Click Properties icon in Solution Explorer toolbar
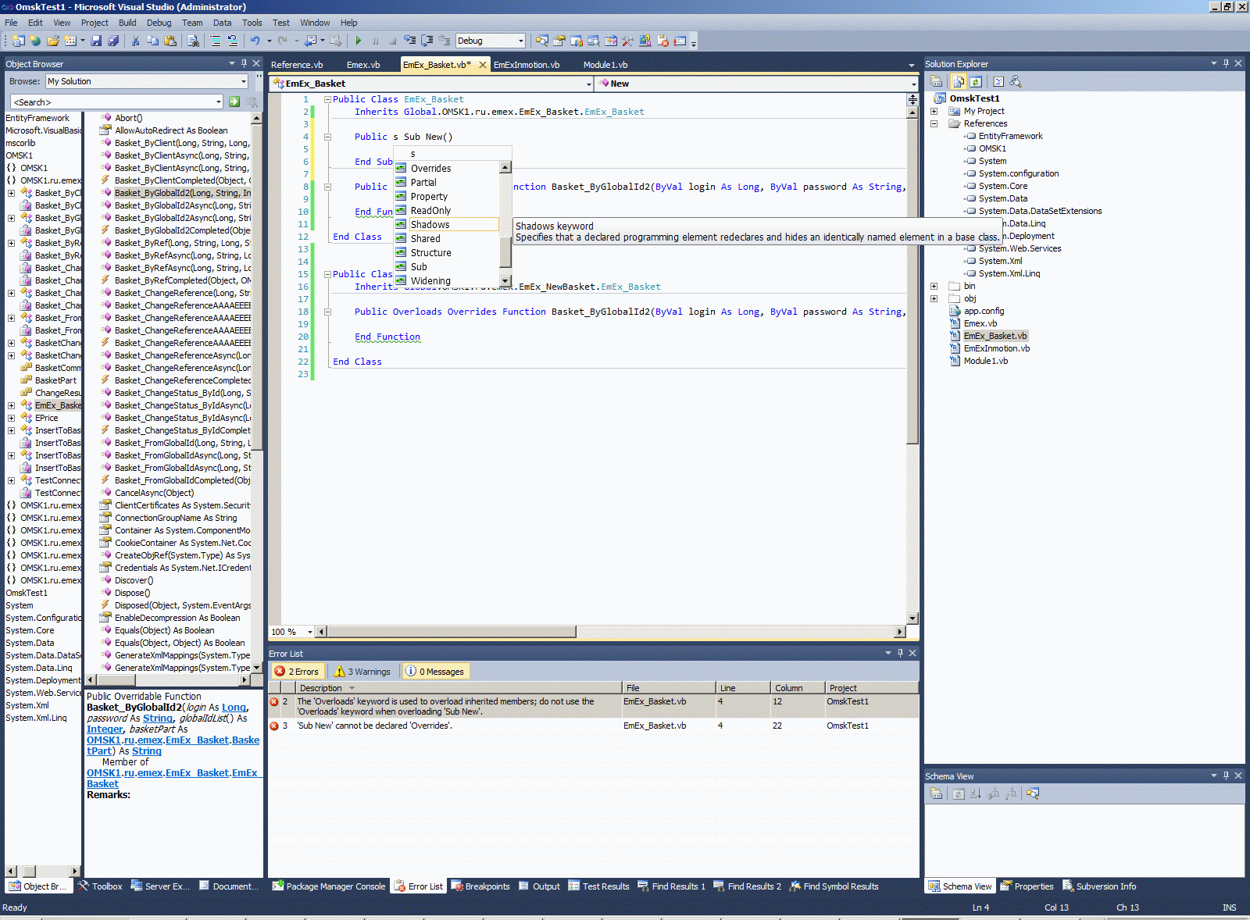 936,81
